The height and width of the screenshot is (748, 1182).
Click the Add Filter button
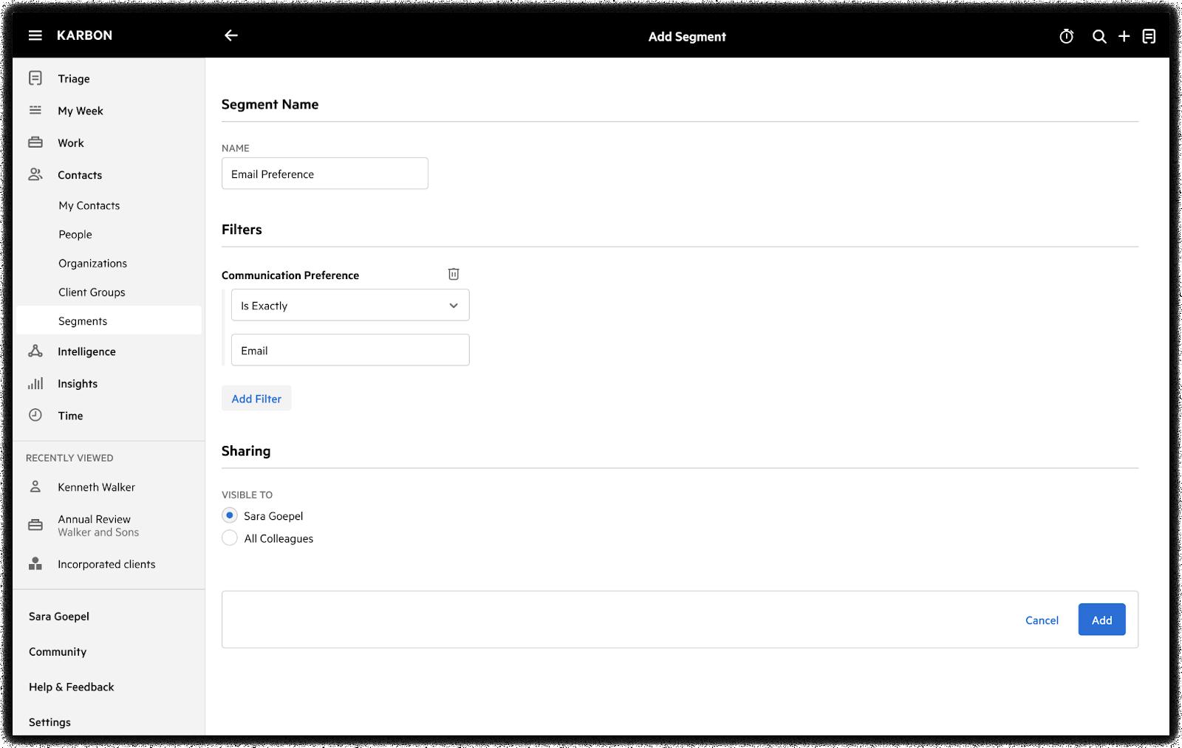tap(256, 399)
